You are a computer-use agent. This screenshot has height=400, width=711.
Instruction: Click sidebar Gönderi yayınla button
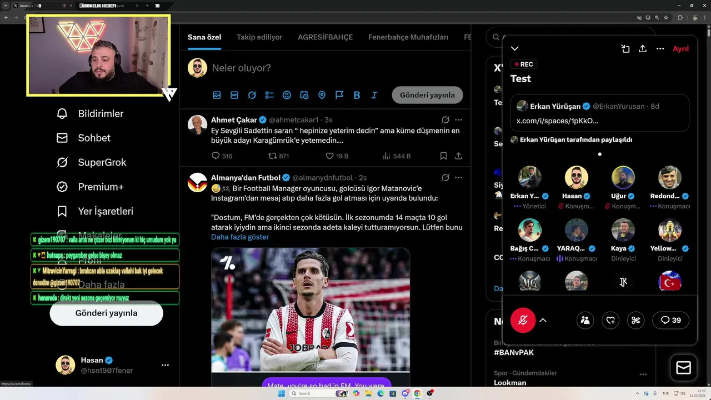tap(106, 313)
